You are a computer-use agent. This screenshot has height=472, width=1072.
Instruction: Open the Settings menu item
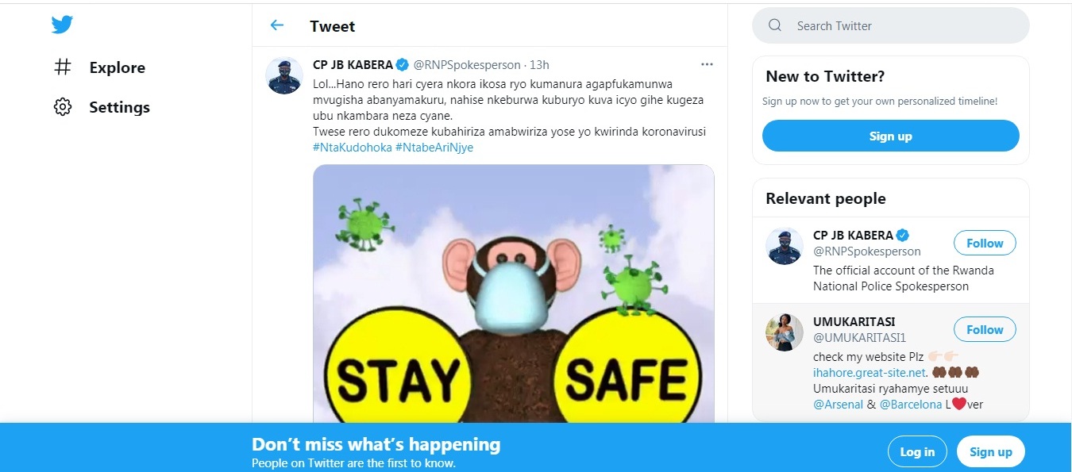click(119, 107)
